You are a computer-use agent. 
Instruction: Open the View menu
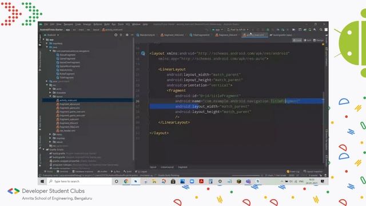(x=59, y=24)
